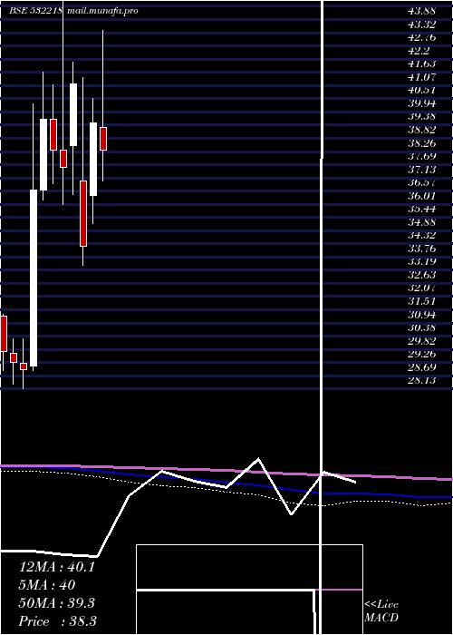Image resolution: width=453 pixels, height=635 pixels.
Task: Select the 38.82 price axis label
Action: tap(422, 130)
